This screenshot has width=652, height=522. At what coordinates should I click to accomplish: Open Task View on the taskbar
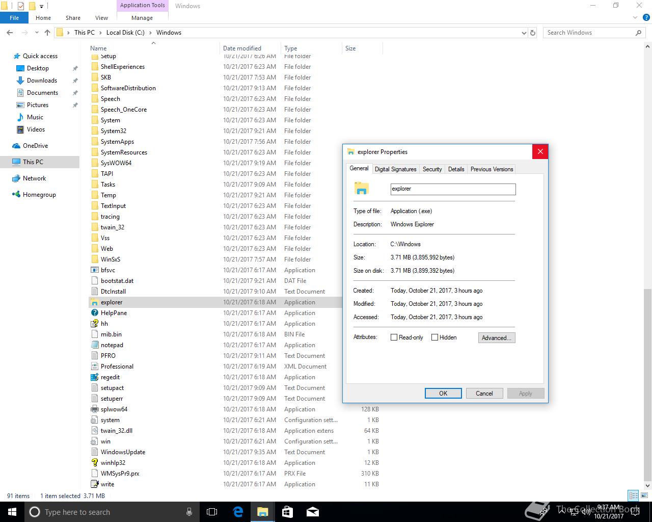point(212,512)
